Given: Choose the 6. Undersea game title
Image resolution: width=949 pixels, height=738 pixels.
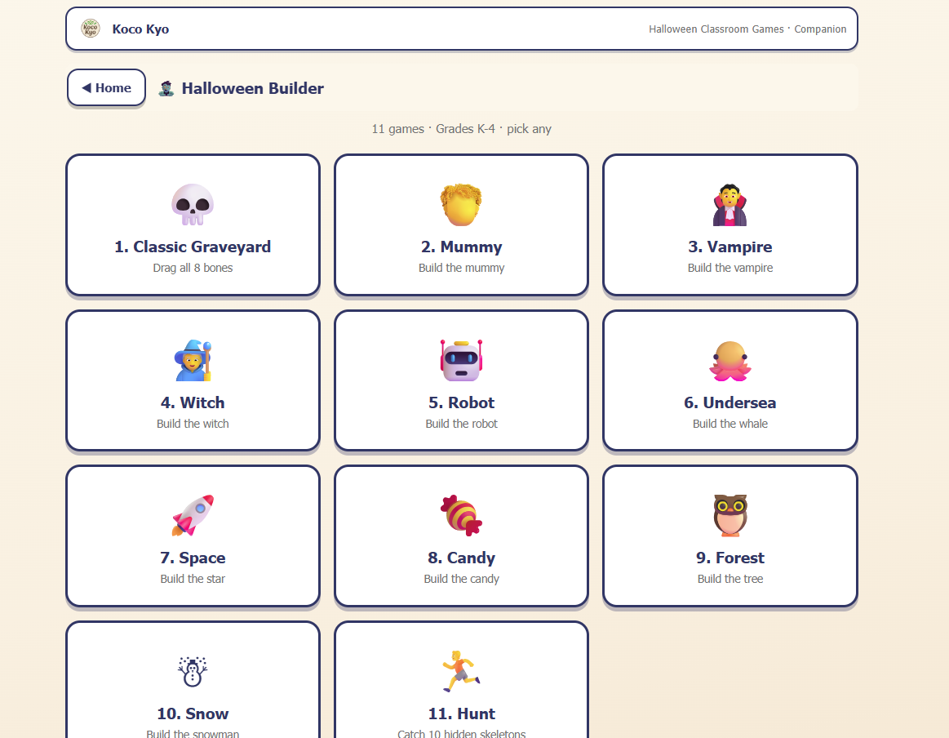Looking at the screenshot, I should click(730, 402).
